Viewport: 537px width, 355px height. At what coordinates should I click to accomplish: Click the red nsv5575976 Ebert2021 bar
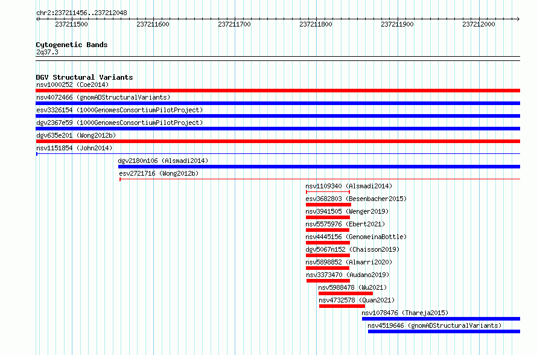(328, 230)
